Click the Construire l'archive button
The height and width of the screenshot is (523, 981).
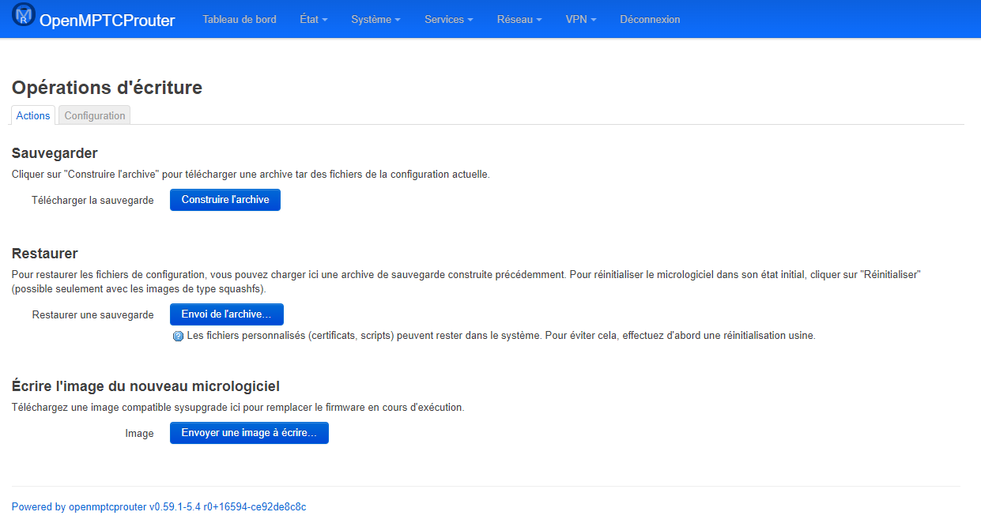[225, 200]
